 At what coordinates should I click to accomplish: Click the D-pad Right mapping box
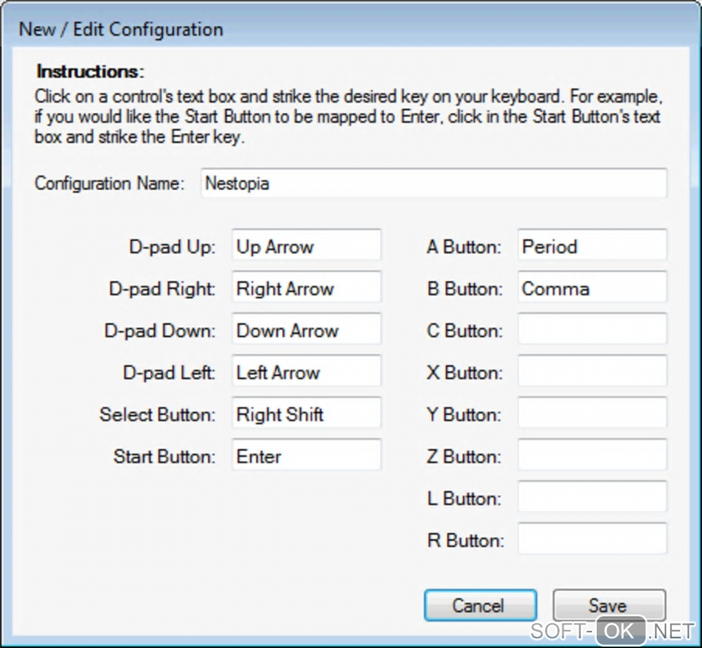pos(306,289)
